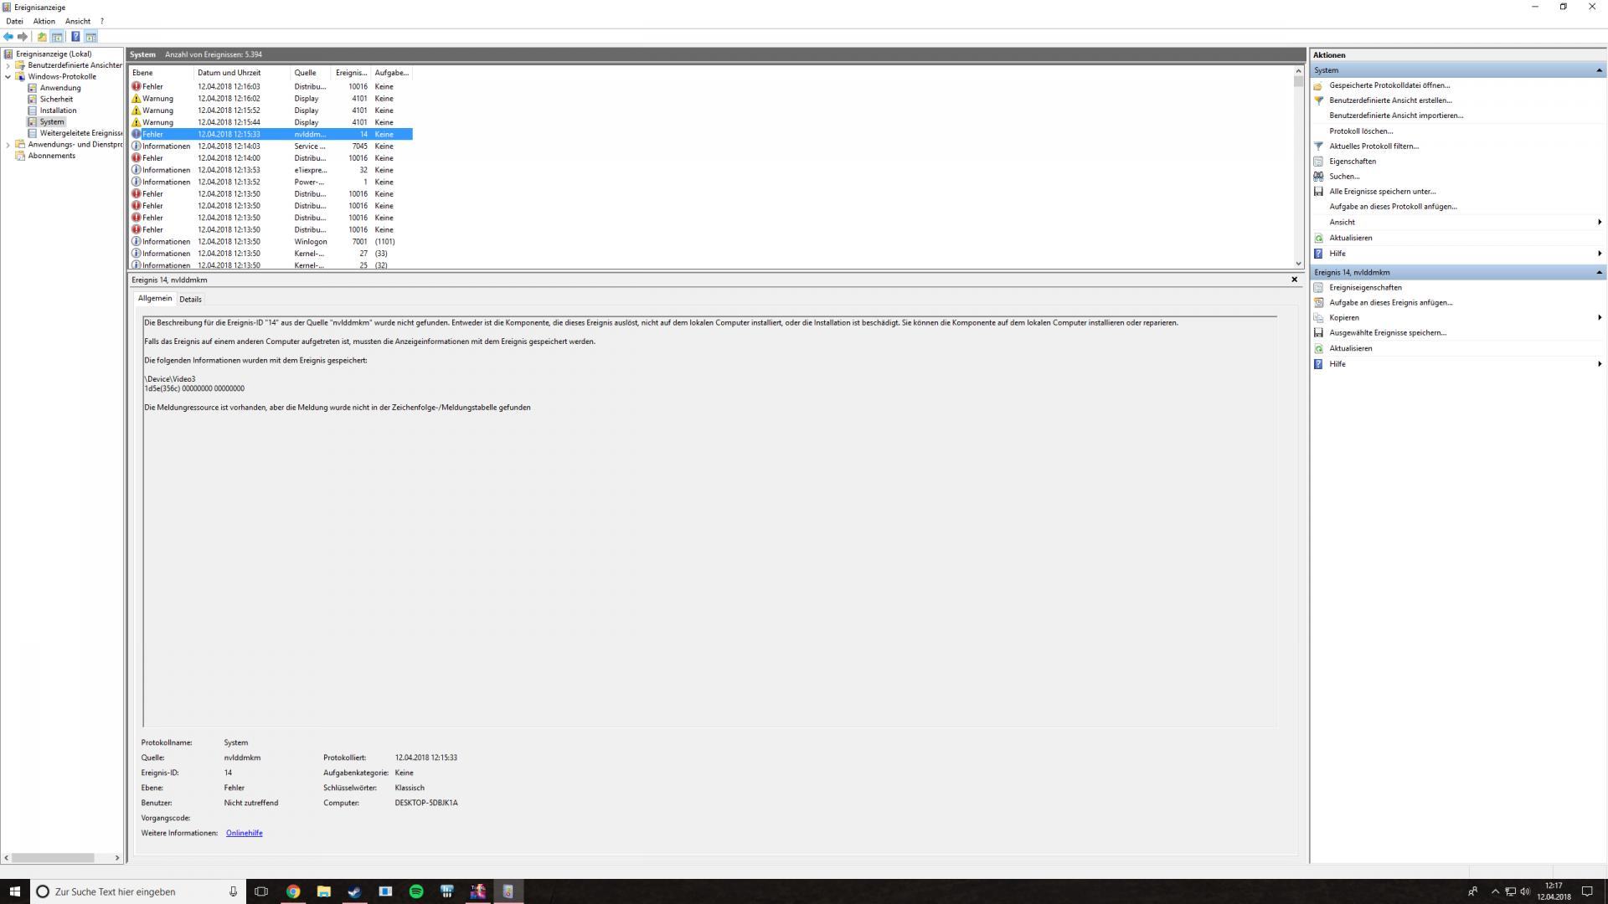Click Protokoll löschen action
The height and width of the screenshot is (904, 1608).
pyautogui.click(x=1361, y=131)
